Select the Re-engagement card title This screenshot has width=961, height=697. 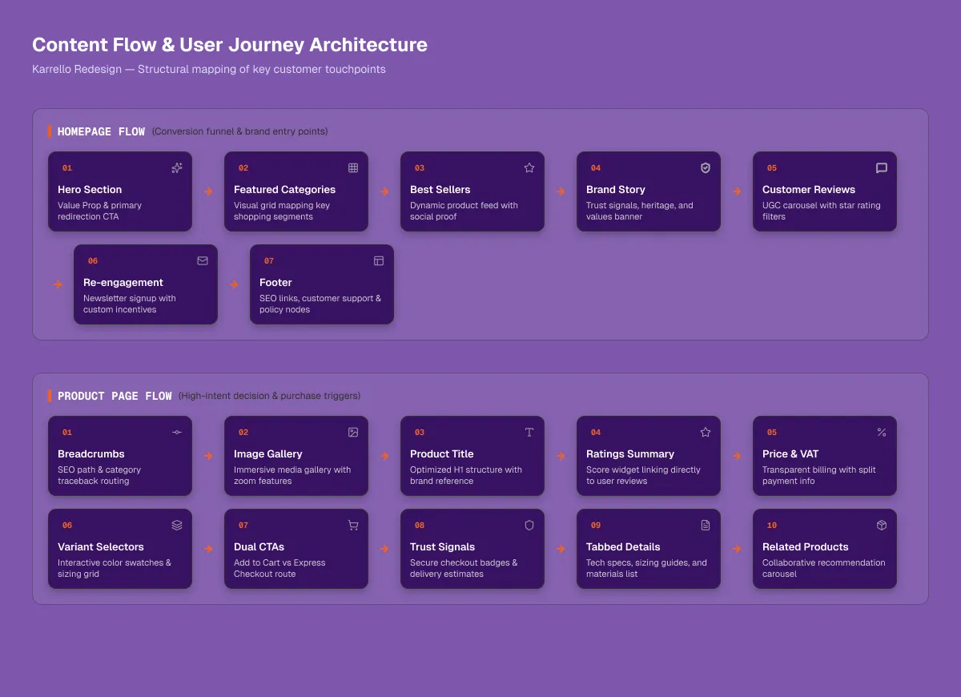[123, 283]
